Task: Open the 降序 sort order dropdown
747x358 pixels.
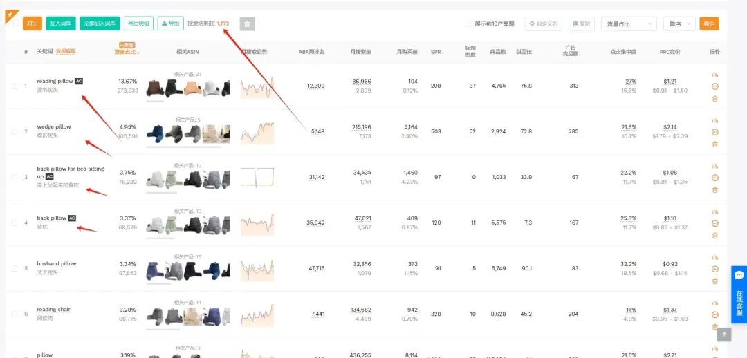Action: [x=679, y=23]
